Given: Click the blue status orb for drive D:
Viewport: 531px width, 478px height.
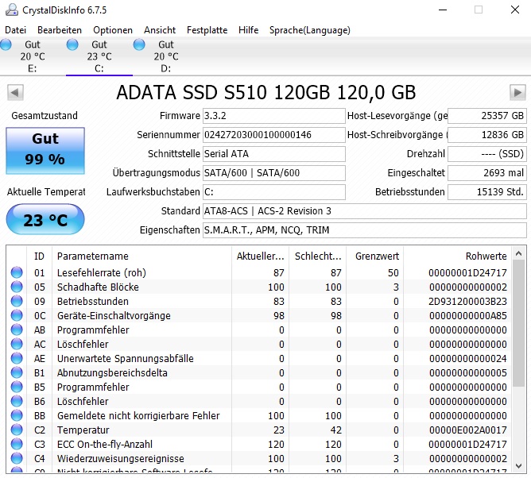Looking at the screenshot, I should pos(139,44).
